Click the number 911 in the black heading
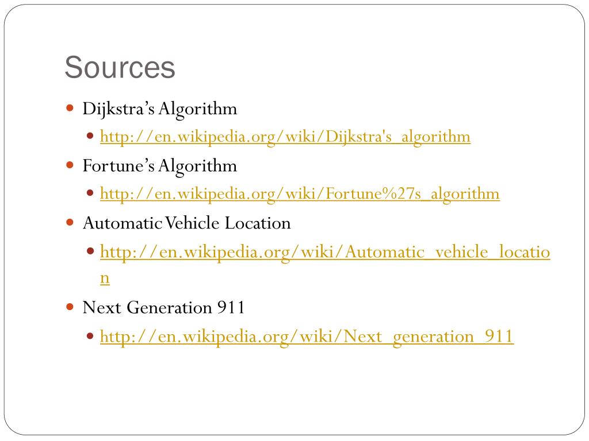 coord(231,308)
